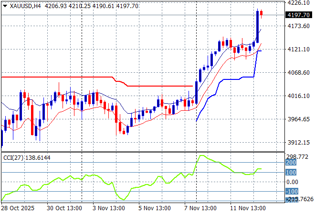This screenshot has height=214, width=315.
Task: Select the 7 Nov 13:00 time label
Action: 200,208
